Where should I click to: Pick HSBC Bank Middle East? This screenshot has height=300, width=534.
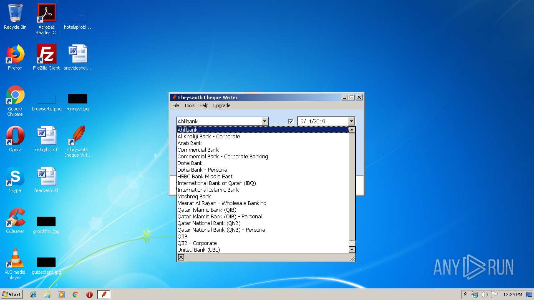click(x=262, y=176)
